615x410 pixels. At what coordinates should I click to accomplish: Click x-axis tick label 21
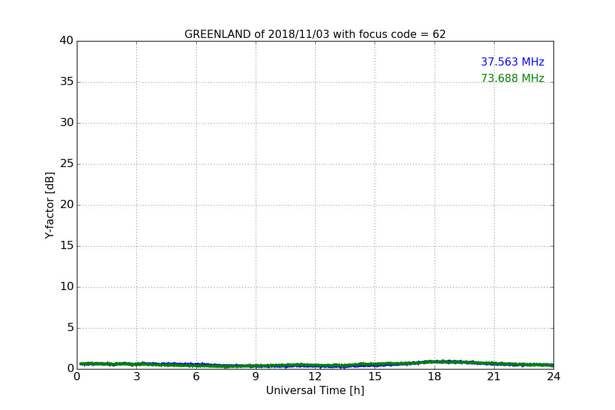[x=494, y=377]
